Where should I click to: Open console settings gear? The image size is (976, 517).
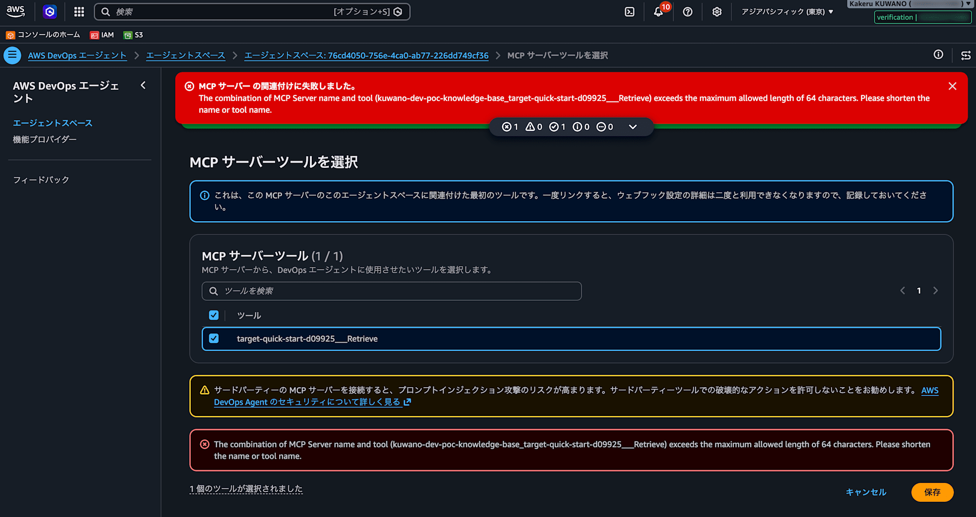[717, 12]
